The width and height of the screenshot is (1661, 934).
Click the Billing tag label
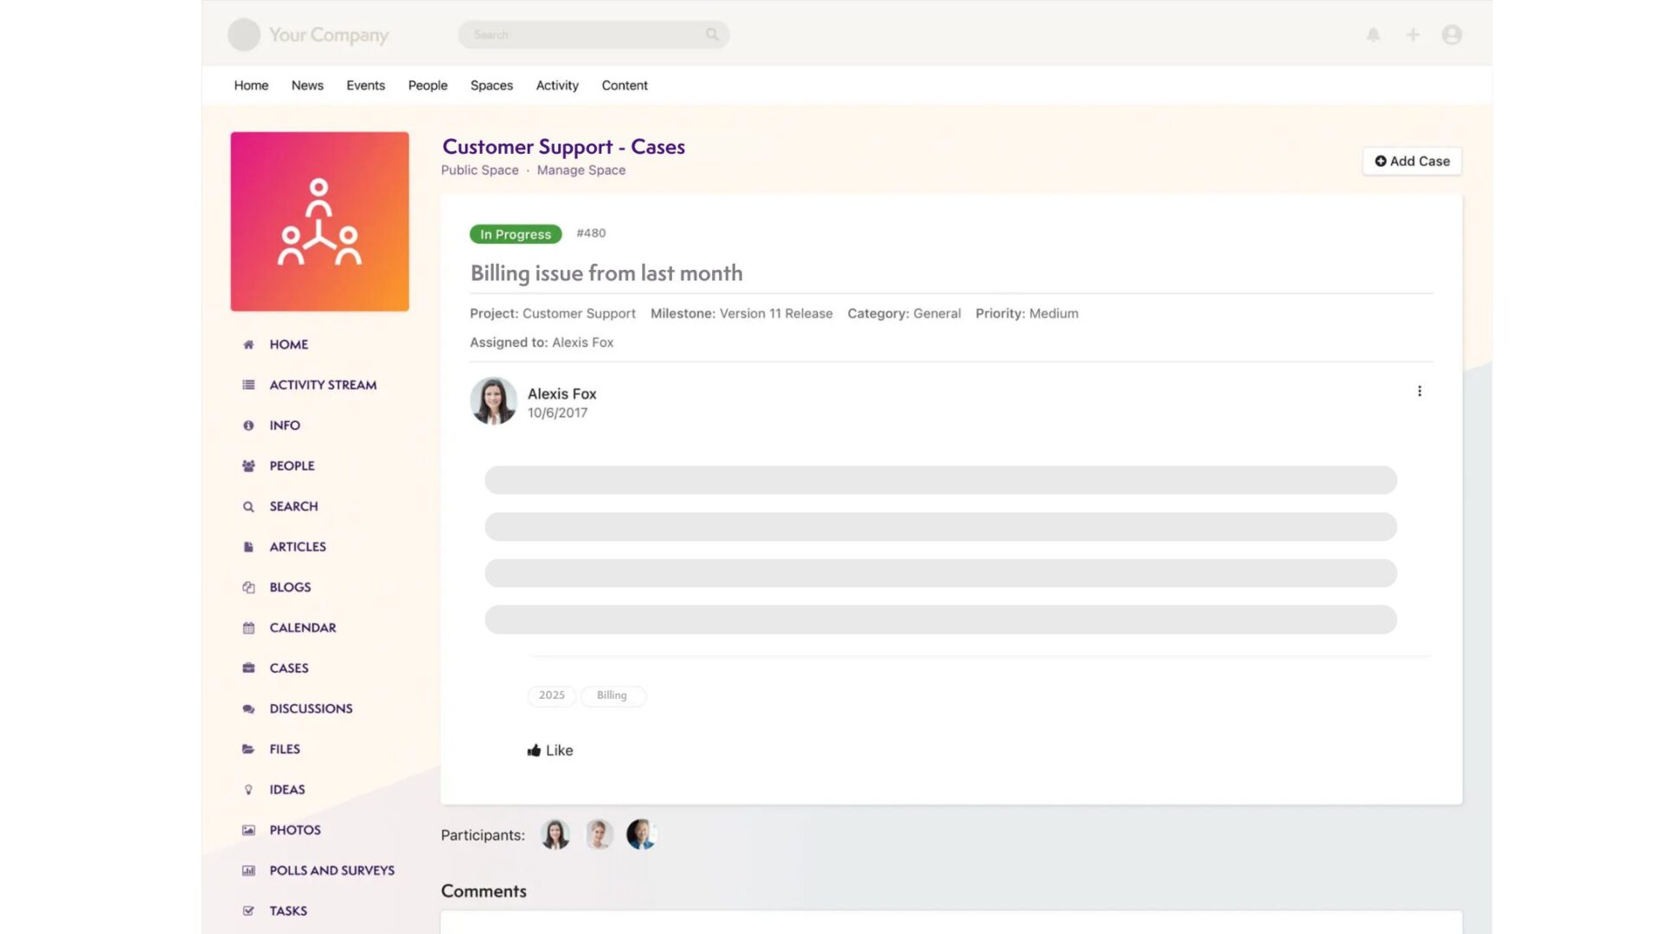click(x=612, y=694)
